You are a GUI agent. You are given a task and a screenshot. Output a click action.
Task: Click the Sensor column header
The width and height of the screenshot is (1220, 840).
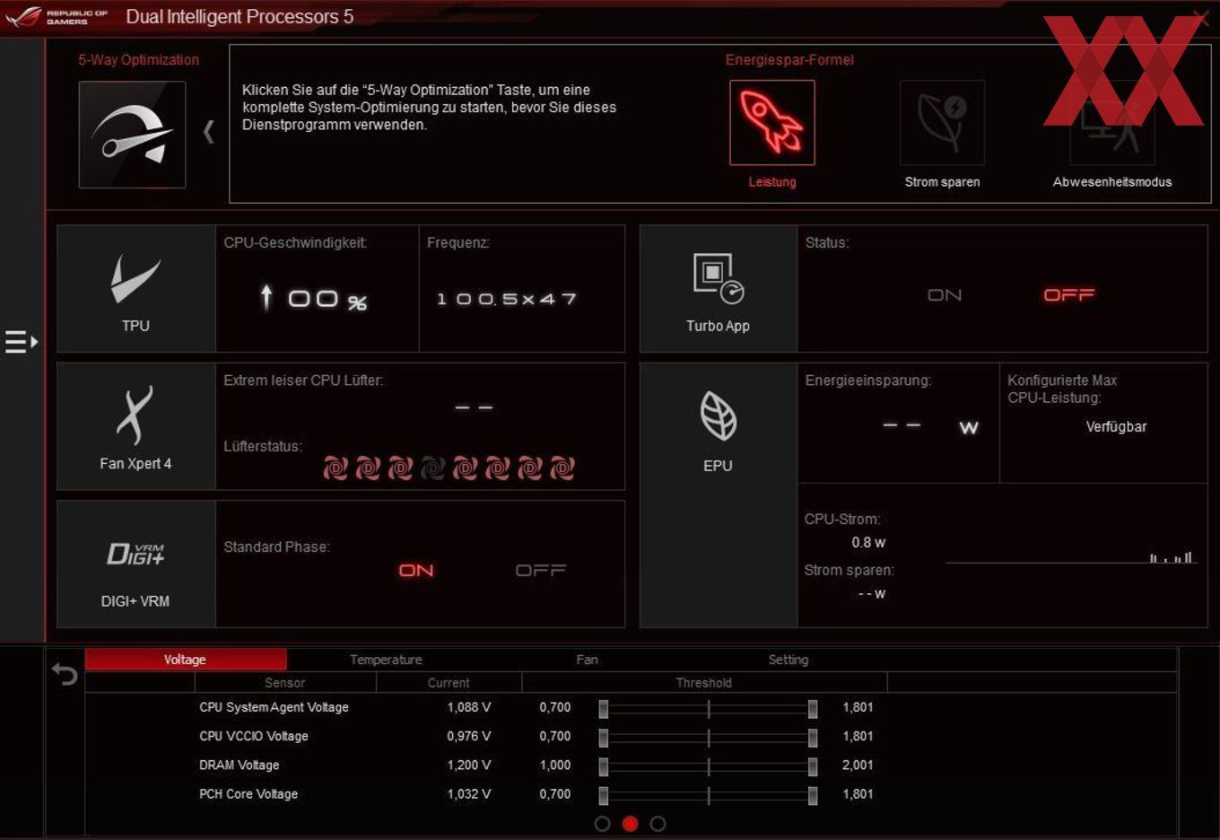click(285, 683)
